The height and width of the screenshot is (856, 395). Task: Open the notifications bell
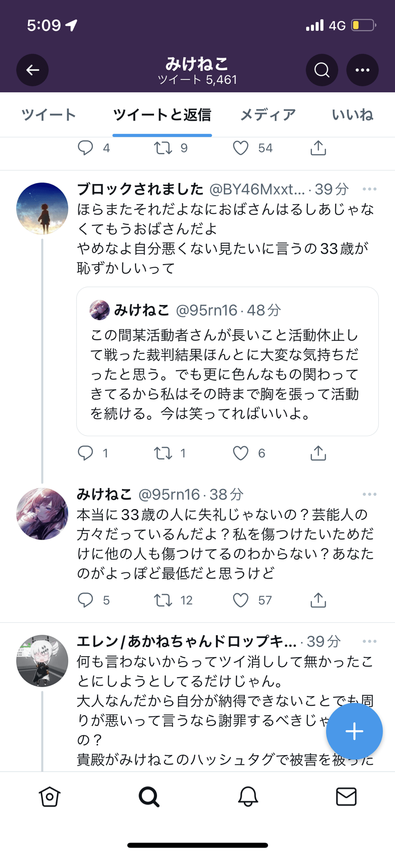click(248, 797)
